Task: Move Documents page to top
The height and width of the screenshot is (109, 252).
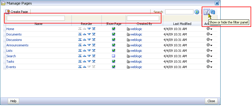Action: click(x=80, y=34)
